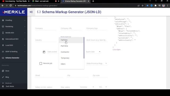Toggle Dark Mode
The height and width of the screenshot is (96, 170).
point(10,86)
